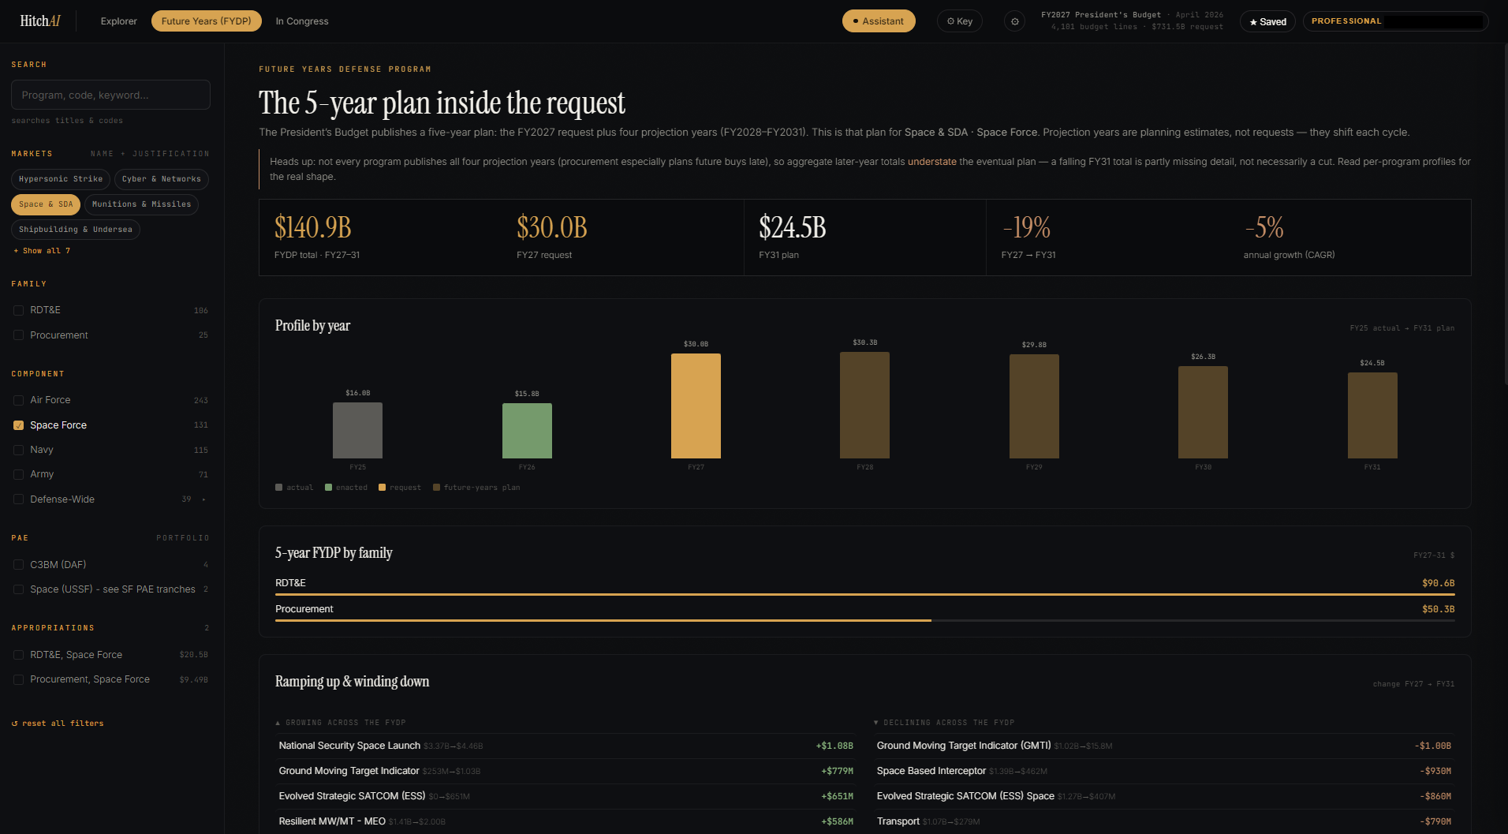The height and width of the screenshot is (834, 1508).
Task: Open Space Based Interceptor row
Action: coord(1164,771)
